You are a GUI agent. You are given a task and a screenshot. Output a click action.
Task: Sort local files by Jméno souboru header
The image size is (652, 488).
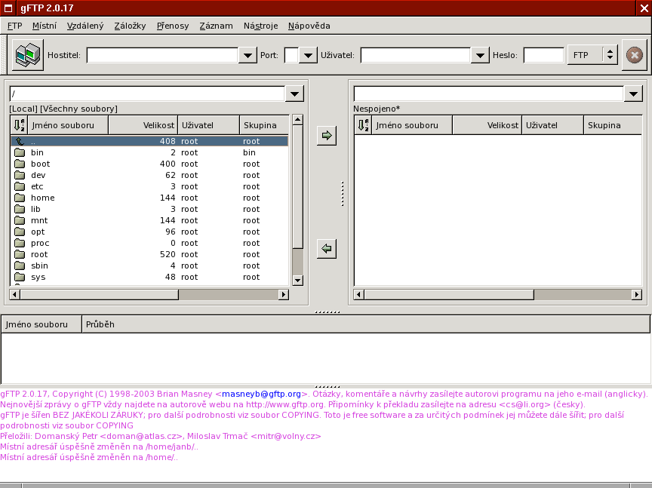68,125
